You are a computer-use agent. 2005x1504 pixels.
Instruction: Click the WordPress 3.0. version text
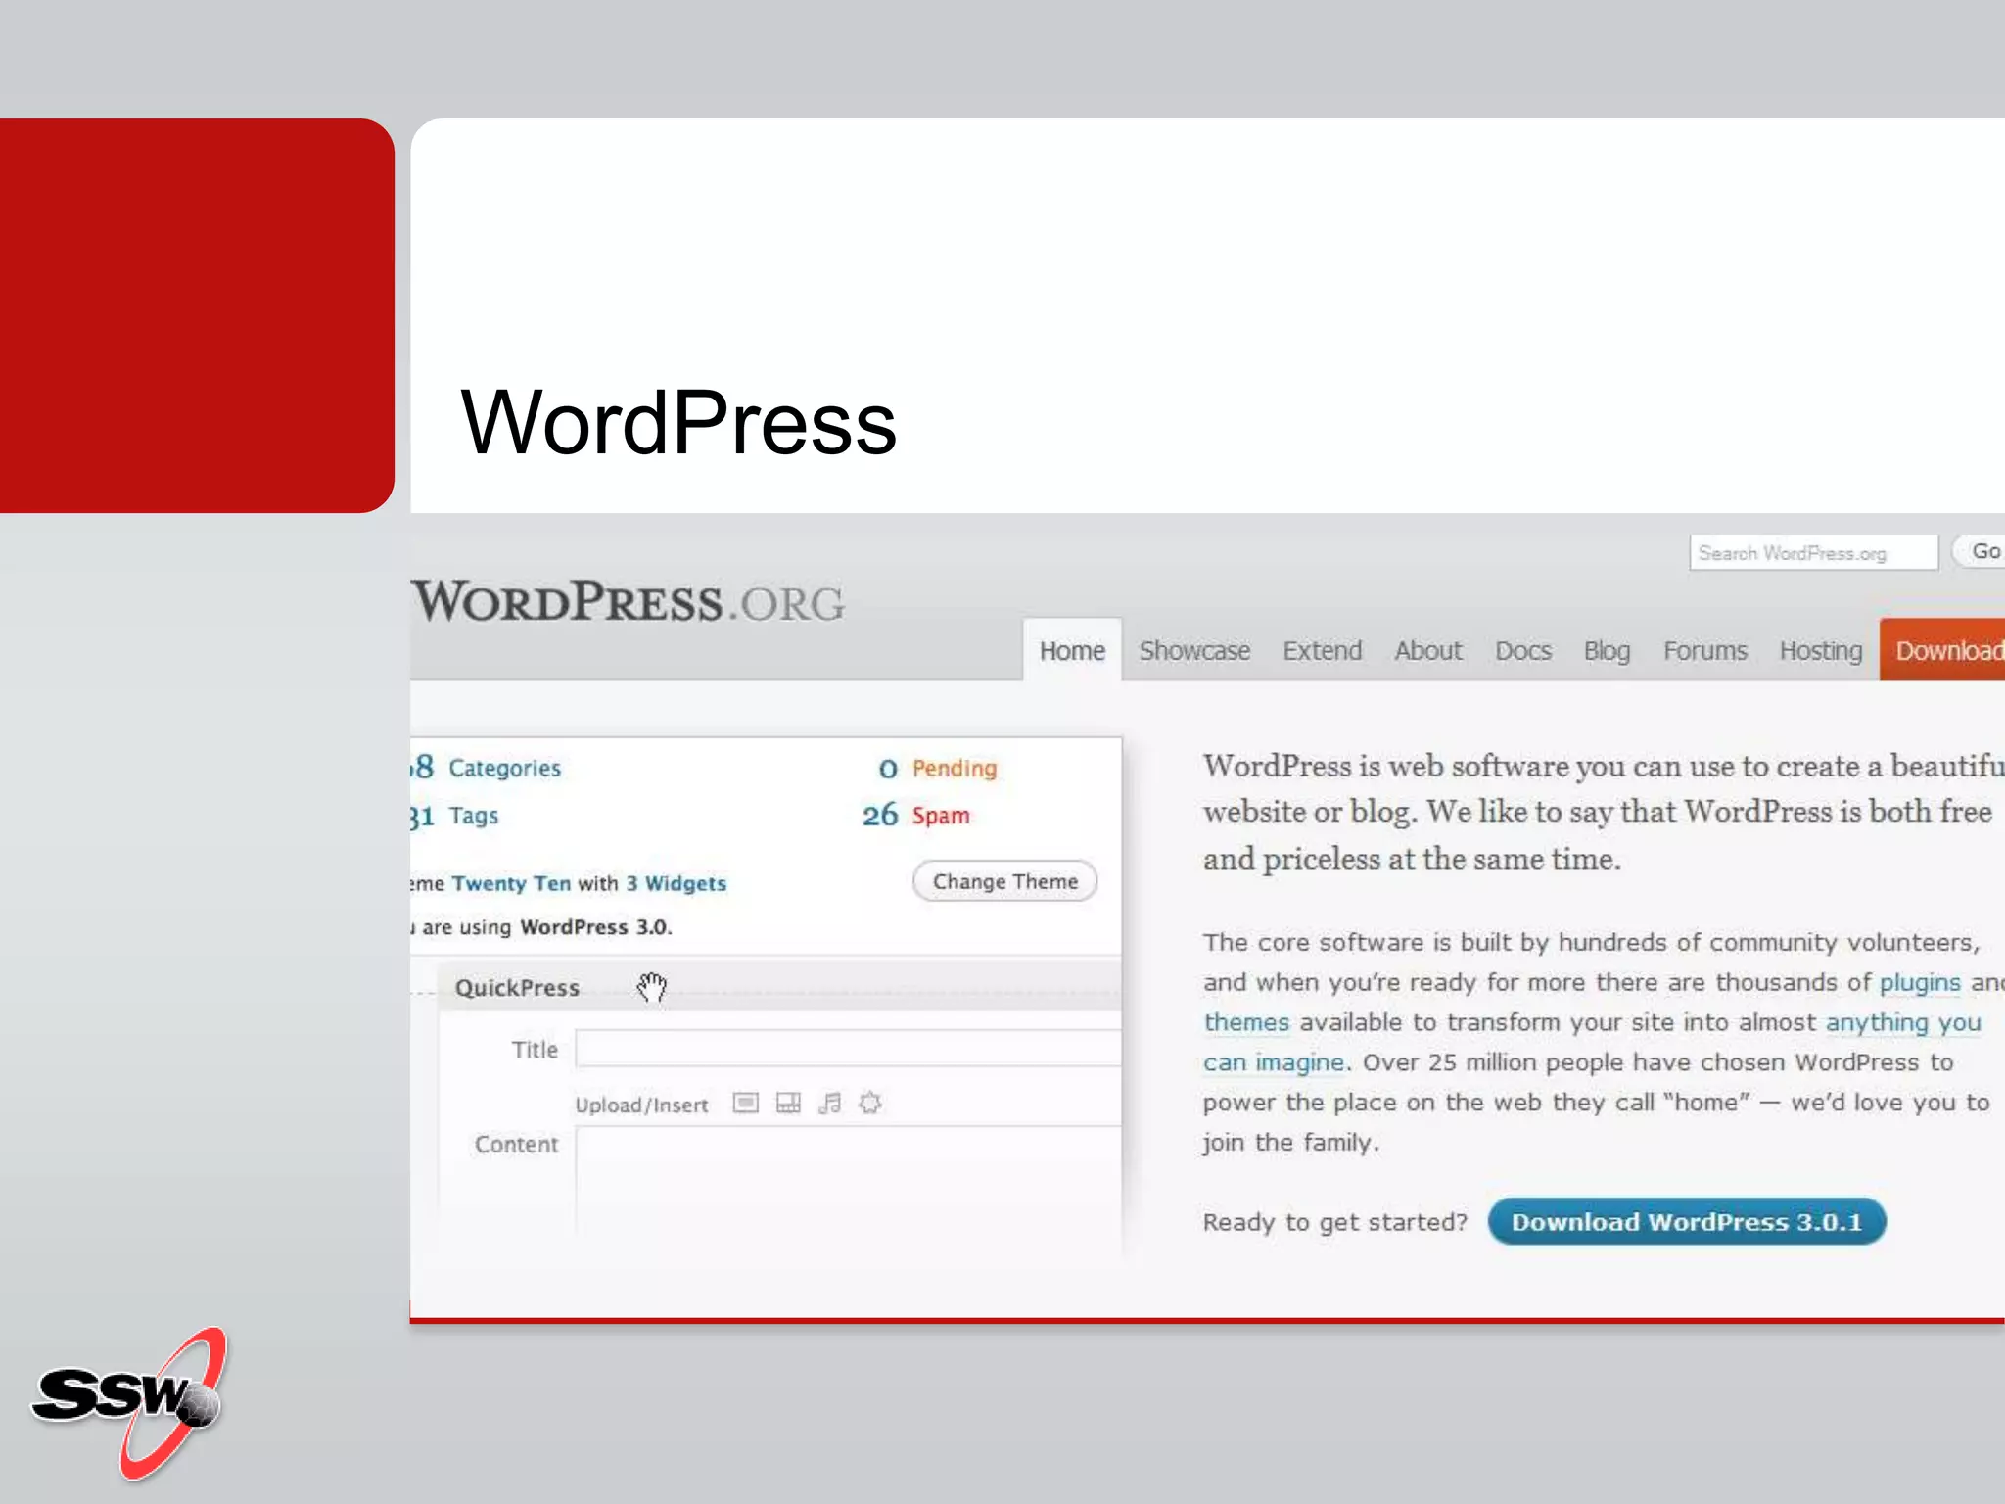595,927
